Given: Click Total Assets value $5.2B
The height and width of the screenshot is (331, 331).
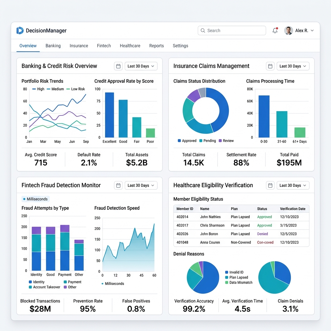Looking at the screenshot, I should (x=137, y=163).
